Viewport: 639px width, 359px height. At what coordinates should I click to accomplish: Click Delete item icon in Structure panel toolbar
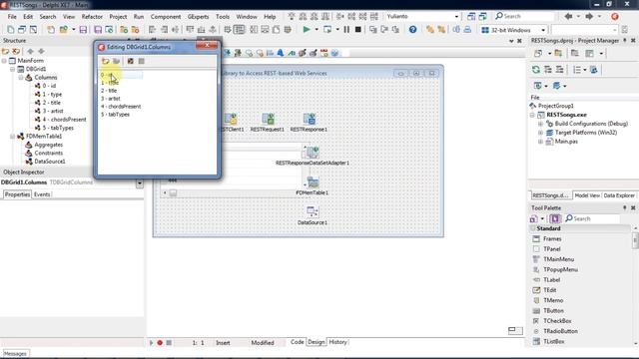tap(16, 51)
